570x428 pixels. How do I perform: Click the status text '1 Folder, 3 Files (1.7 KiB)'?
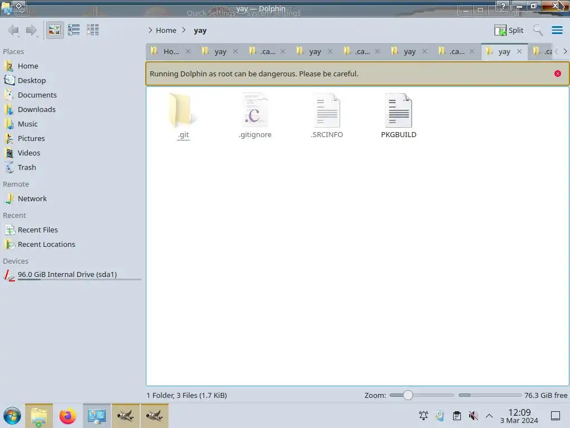click(x=187, y=395)
